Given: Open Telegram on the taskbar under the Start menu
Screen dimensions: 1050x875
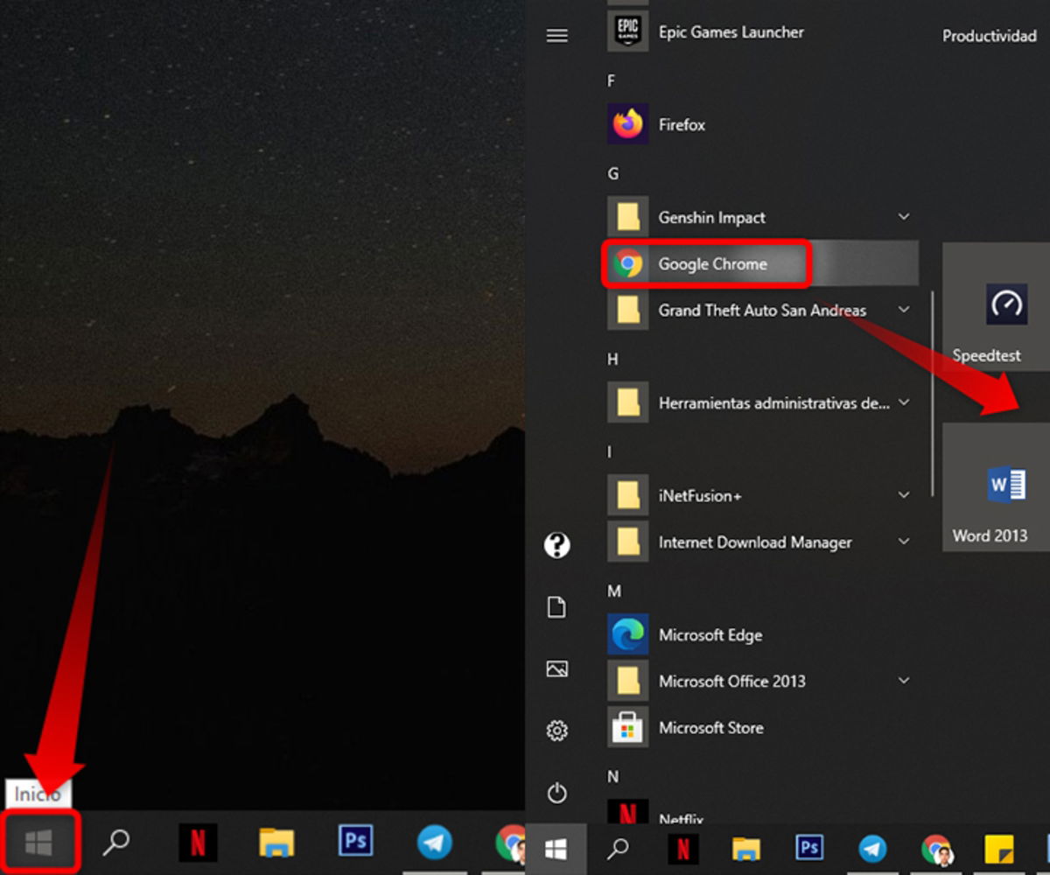Looking at the screenshot, I should (872, 848).
